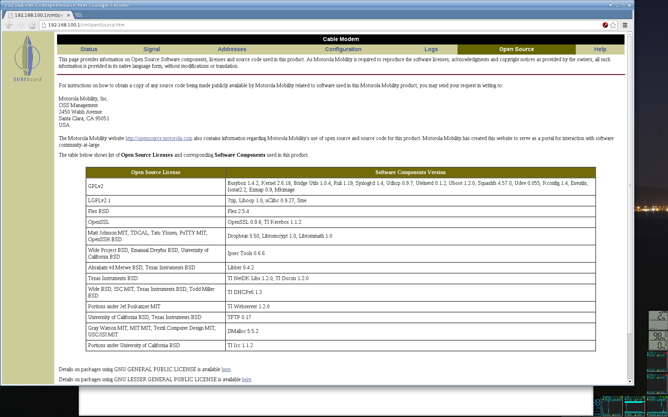
Task: Click the 'Cable Modem' page header
Action: tap(341, 39)
